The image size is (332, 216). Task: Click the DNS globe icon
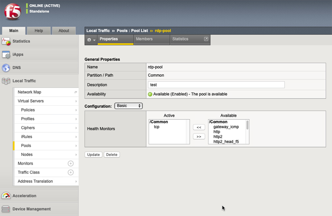coord(6,68)
